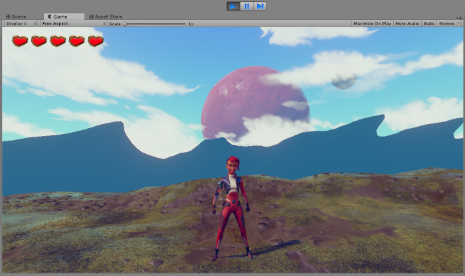The image size is (465, 276).
Task: Open the Asset Store tab
Action: pos(106,17)
